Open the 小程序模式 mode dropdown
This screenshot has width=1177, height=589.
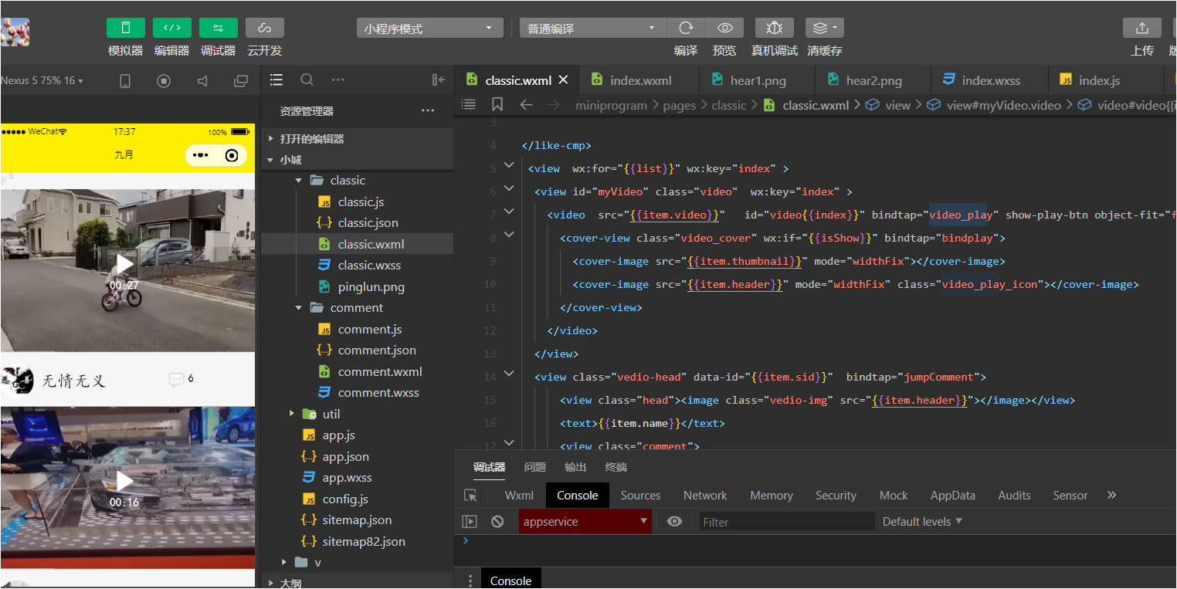(429, 29)
